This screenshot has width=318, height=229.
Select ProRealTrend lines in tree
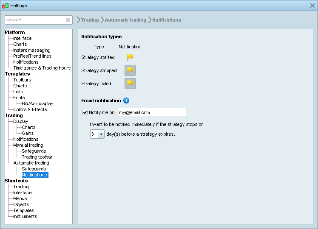(x=32, y=56)
